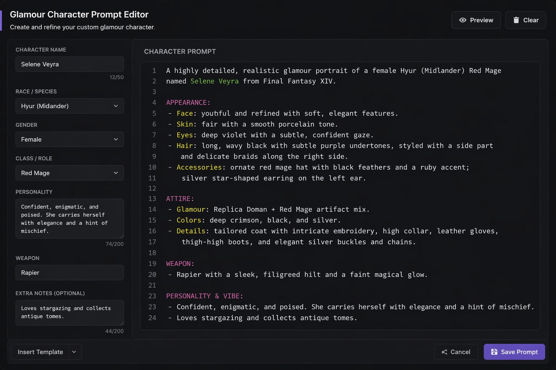Viewport: 556px width, 370px height.
Task: Click the share icon in Cancel button
Action: click(445, 352)
